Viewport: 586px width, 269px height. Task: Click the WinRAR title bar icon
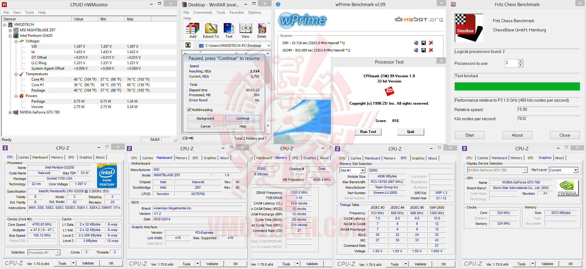pos(184,5)
